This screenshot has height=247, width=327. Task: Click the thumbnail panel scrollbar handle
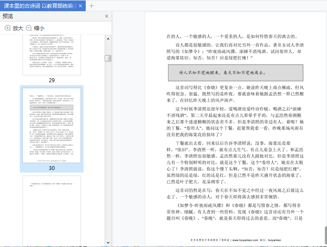108,58
